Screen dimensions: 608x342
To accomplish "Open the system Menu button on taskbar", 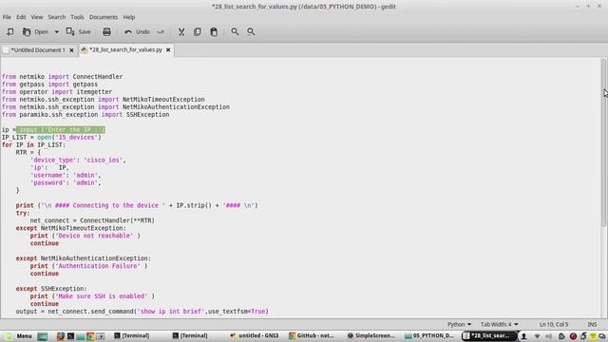I will click(x=19, y=335).
